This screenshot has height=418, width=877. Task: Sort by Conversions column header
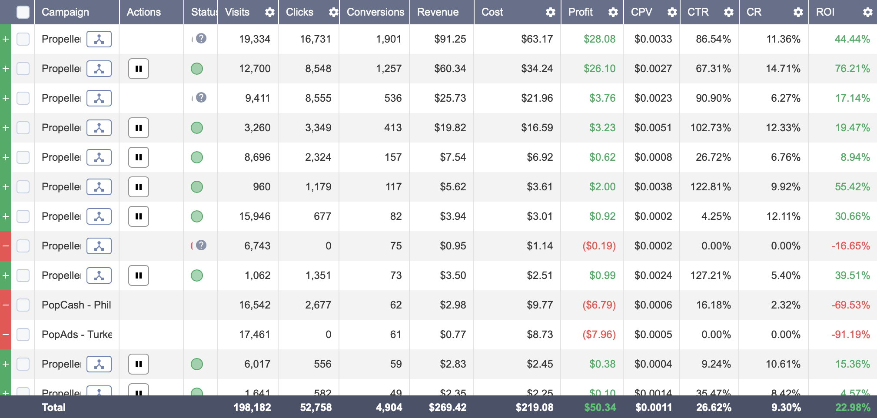375,12
